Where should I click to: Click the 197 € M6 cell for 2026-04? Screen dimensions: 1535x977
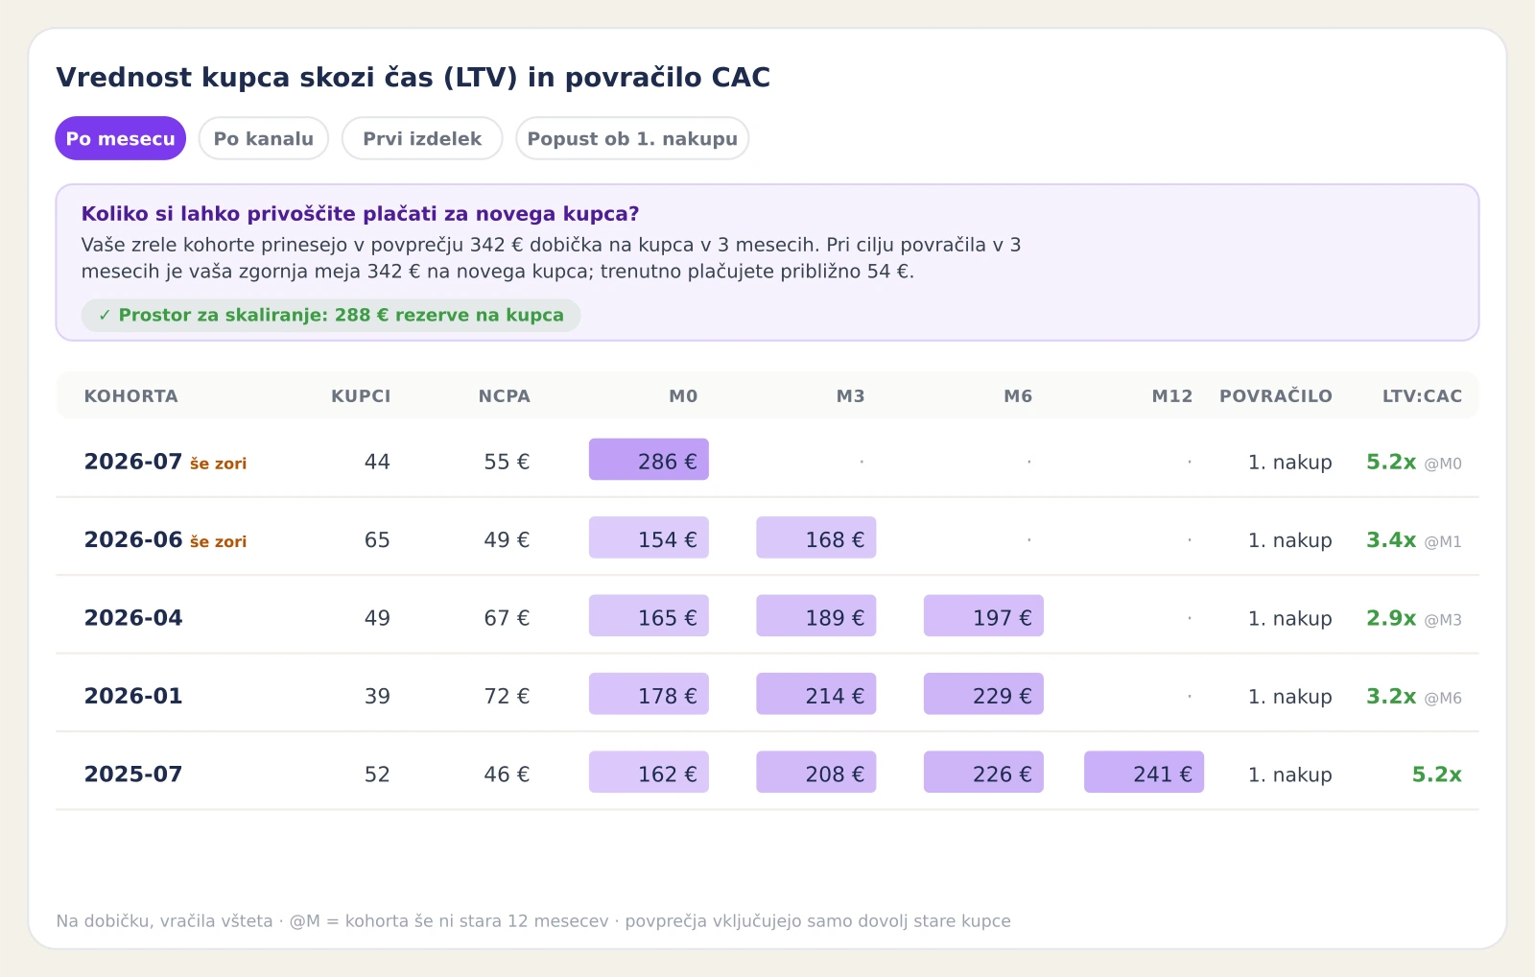[x=983, y=616]
